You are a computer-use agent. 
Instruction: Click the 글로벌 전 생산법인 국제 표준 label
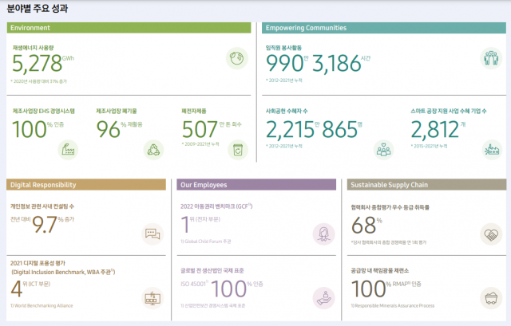tap(212, 270)
